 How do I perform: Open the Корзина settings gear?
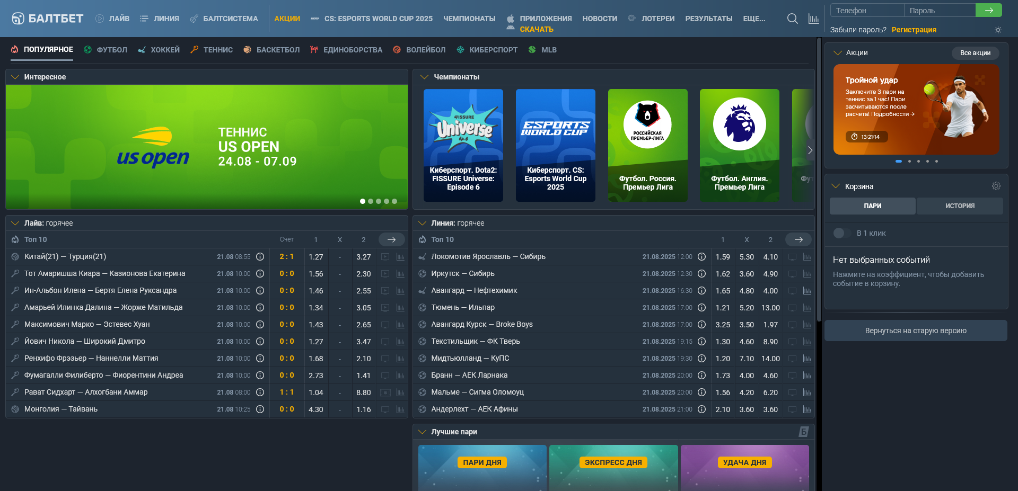(996, 186)
